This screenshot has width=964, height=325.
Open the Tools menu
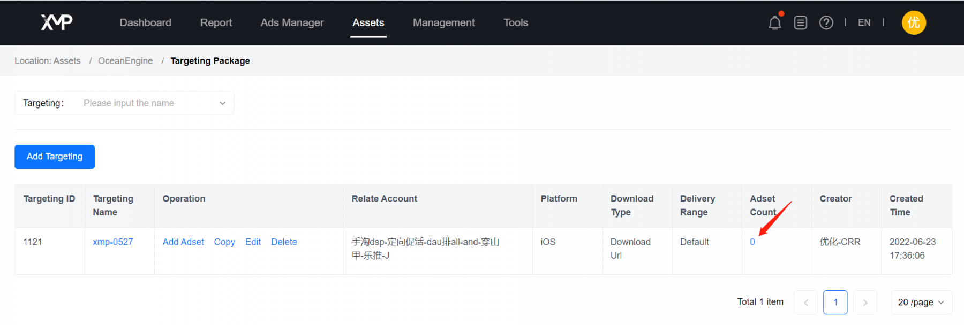point(516,22)
